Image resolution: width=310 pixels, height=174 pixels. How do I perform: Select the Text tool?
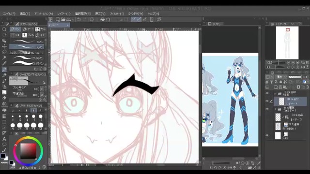point(4,139)
